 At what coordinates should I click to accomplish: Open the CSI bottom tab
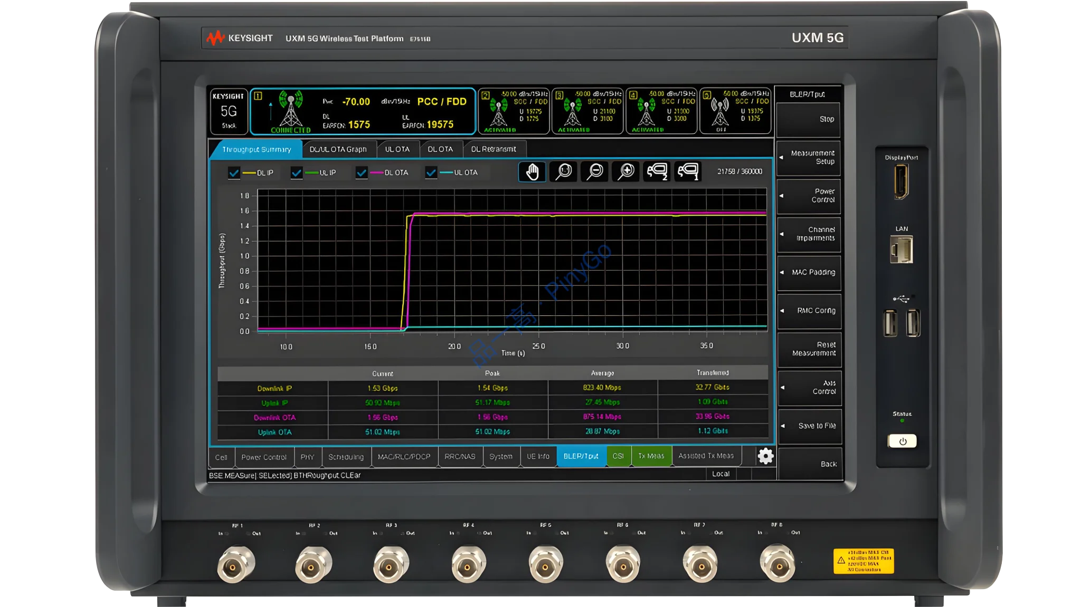[618, 456]
